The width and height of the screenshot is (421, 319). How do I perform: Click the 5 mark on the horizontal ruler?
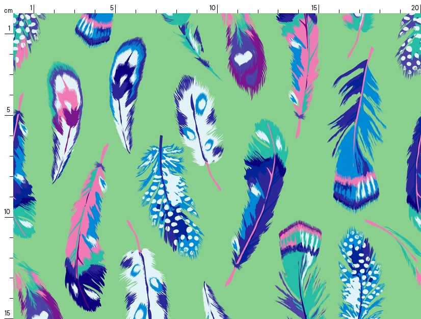(112, 8)
